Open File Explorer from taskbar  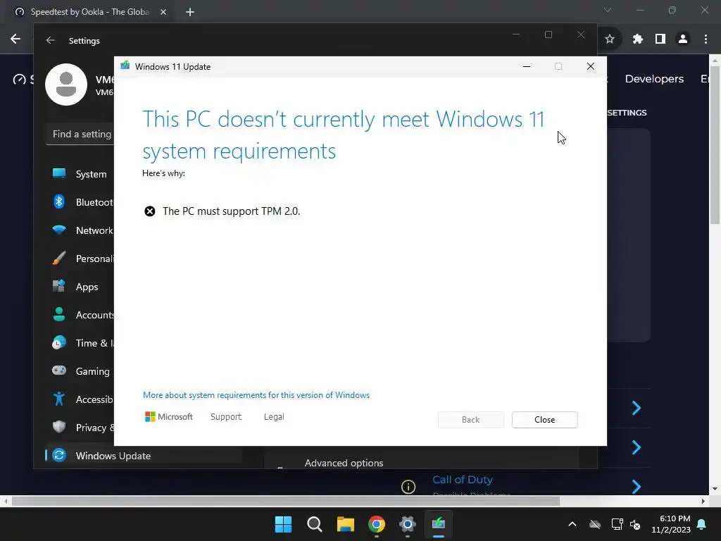click(x=345, y=524)
